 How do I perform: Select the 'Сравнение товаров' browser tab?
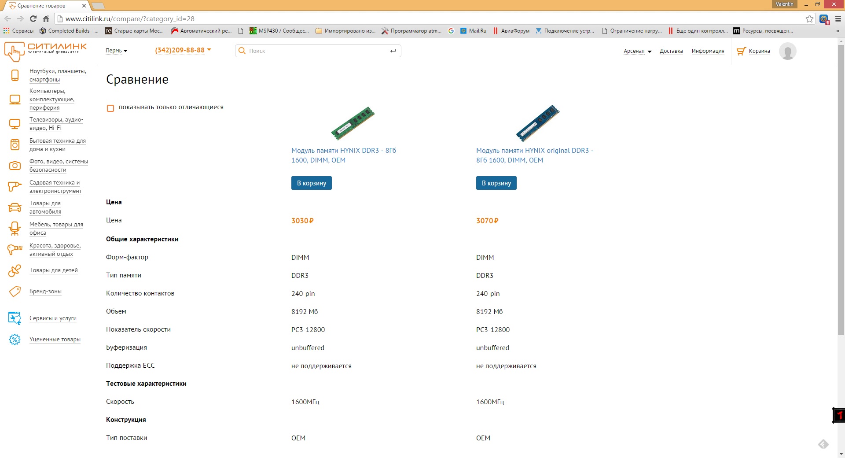click(x=46, y=6)
